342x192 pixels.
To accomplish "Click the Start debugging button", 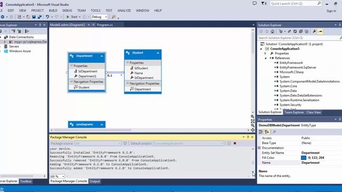I will click(x=72, y=17).
